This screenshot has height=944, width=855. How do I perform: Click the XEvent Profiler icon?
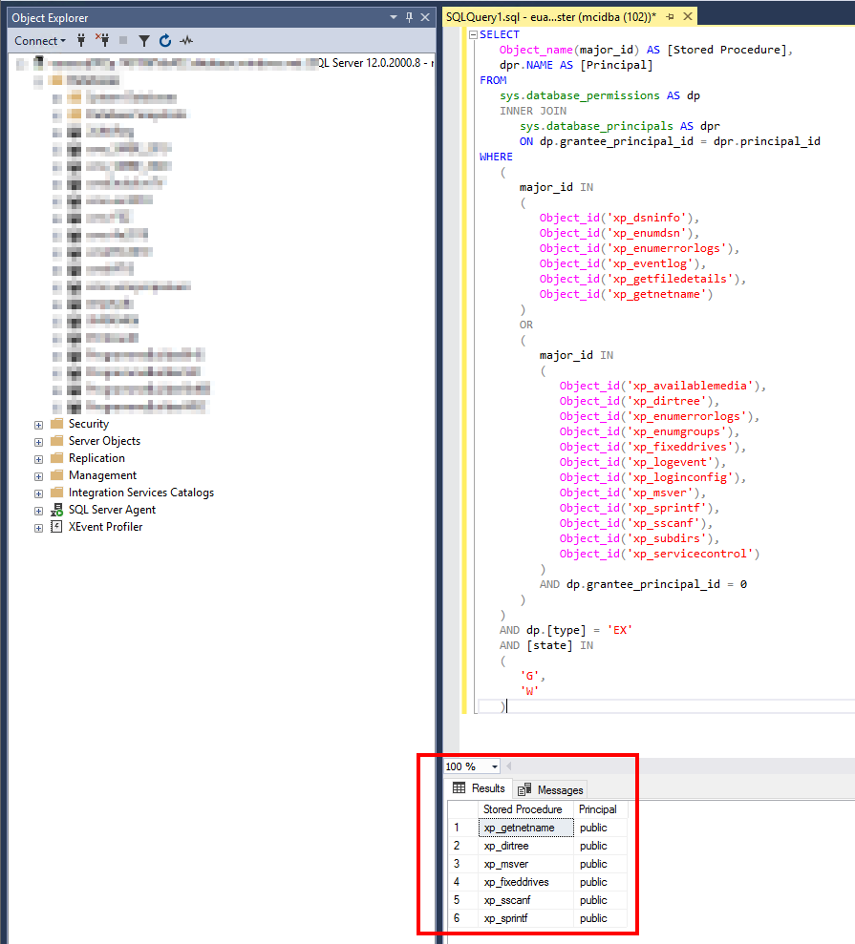56,527
